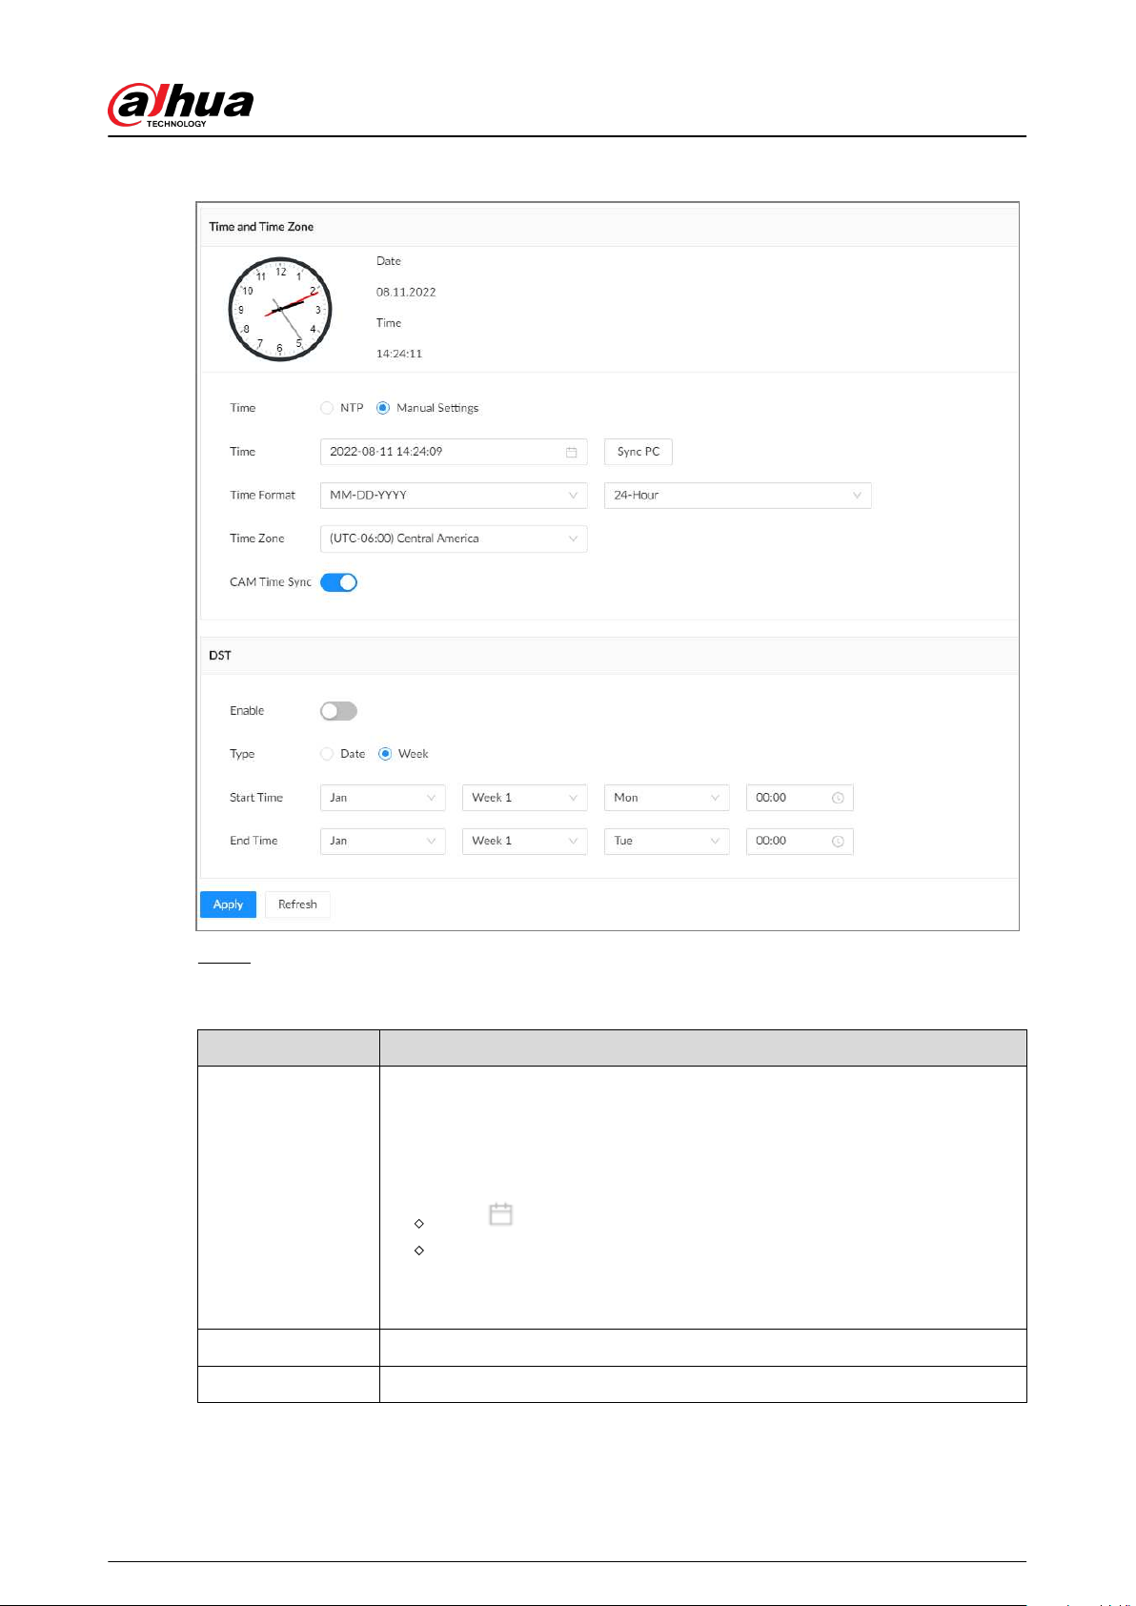
Task: Click the date value 08.11.2022
Action: click(406, 293)
